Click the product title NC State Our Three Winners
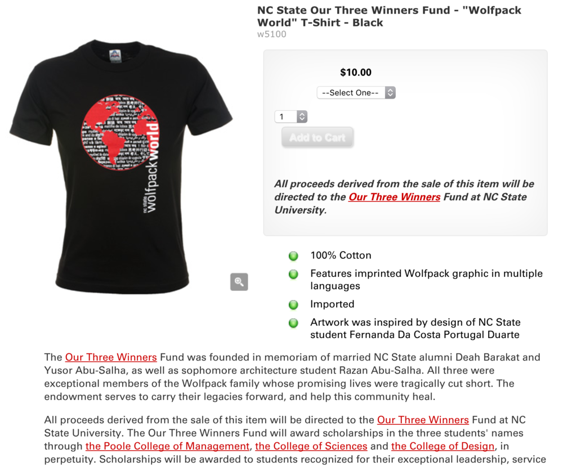The height and width of the screenshot is (467, 563). (x=389, y=16)
